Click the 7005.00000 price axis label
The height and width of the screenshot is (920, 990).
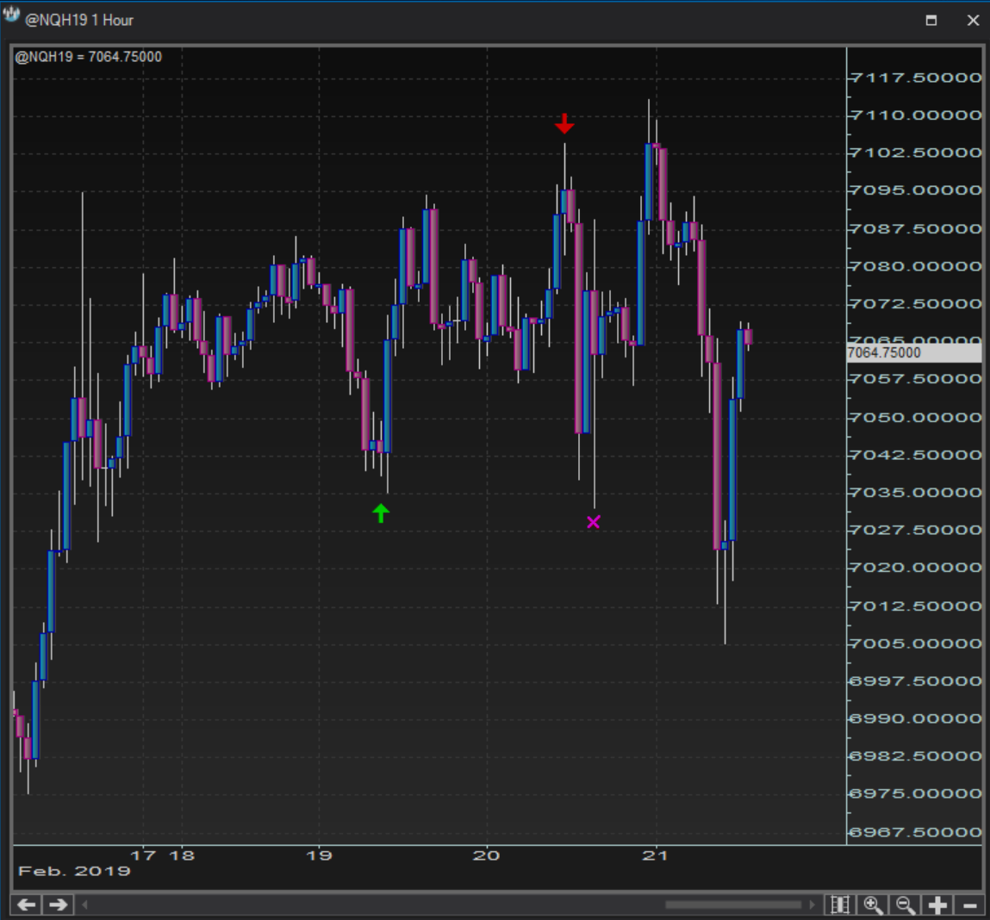point(916,643)
